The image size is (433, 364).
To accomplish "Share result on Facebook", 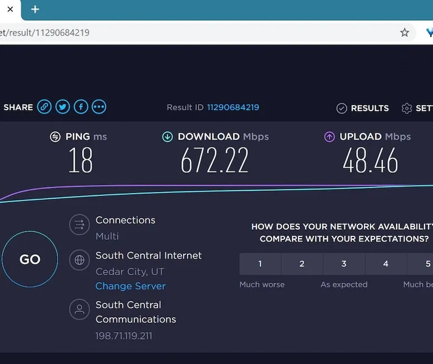I will coord(81,107).
